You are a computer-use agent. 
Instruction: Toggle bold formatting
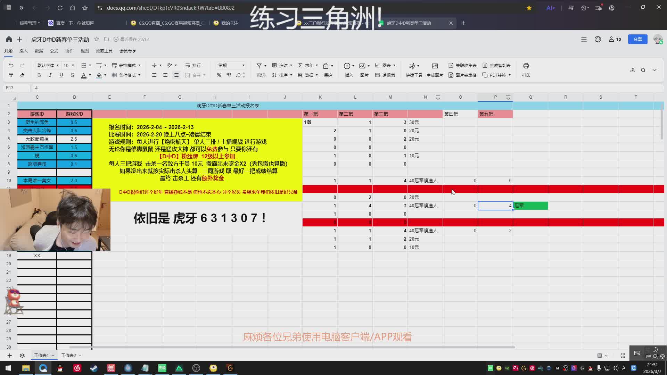click(39, 75)
